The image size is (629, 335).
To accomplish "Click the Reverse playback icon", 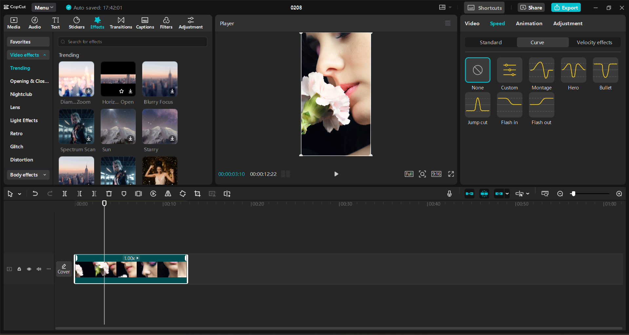I will 153,194.
